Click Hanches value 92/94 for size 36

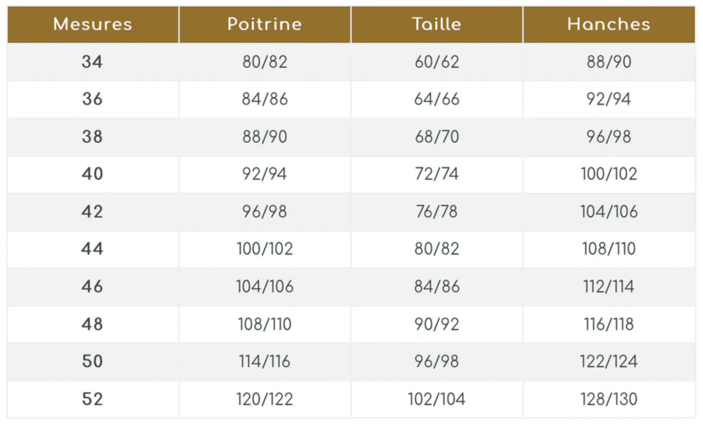coord(609,99)
